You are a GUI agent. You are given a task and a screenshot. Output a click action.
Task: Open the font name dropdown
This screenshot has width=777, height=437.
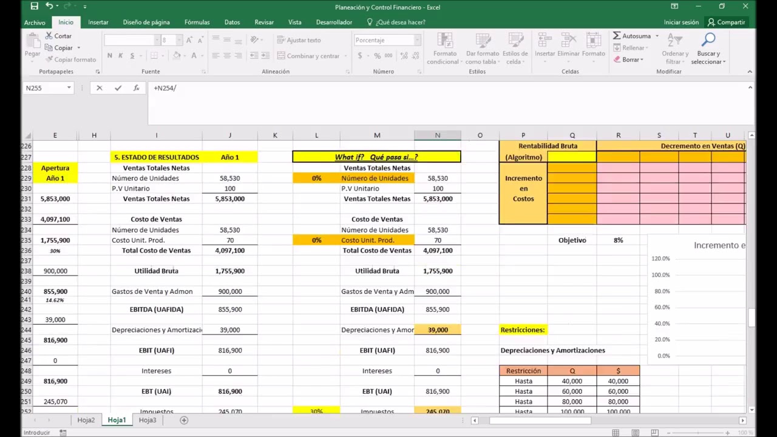[155, 40]
